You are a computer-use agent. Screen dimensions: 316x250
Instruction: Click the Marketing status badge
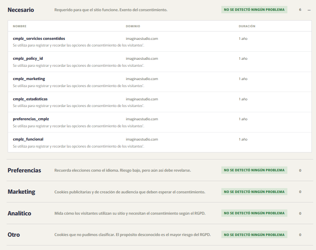point(254,192)
